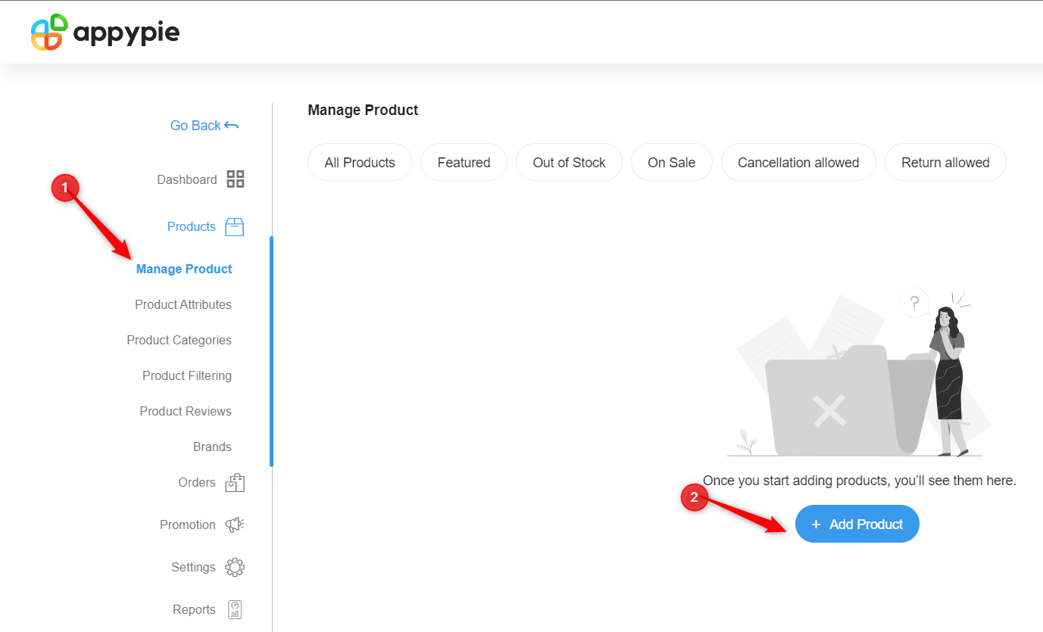Open the Manage Product section
Screen dimensions: 1043x632
[x=184, y=269]
